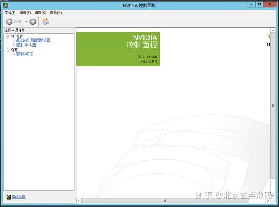Click the horizontal scrollbar left arrow
Image resolution: width=279 pixels, height=207 pixels.
click(79, 200)
